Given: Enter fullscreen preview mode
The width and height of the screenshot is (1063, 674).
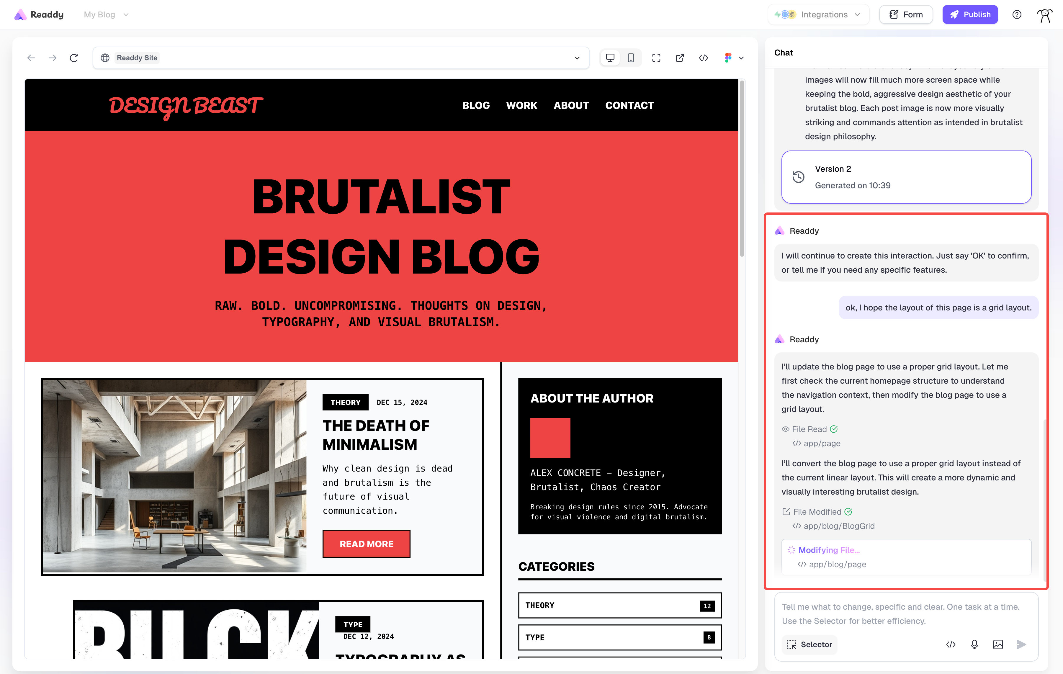Looking at the screenshot, I should pos(656,58).
